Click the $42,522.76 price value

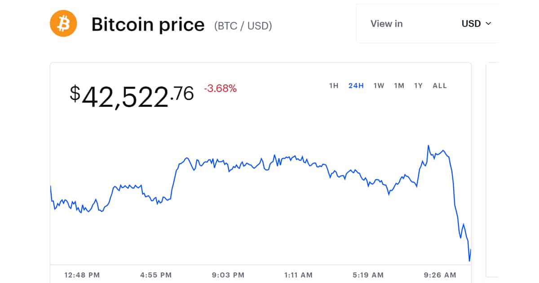click(x=132, y=96)
